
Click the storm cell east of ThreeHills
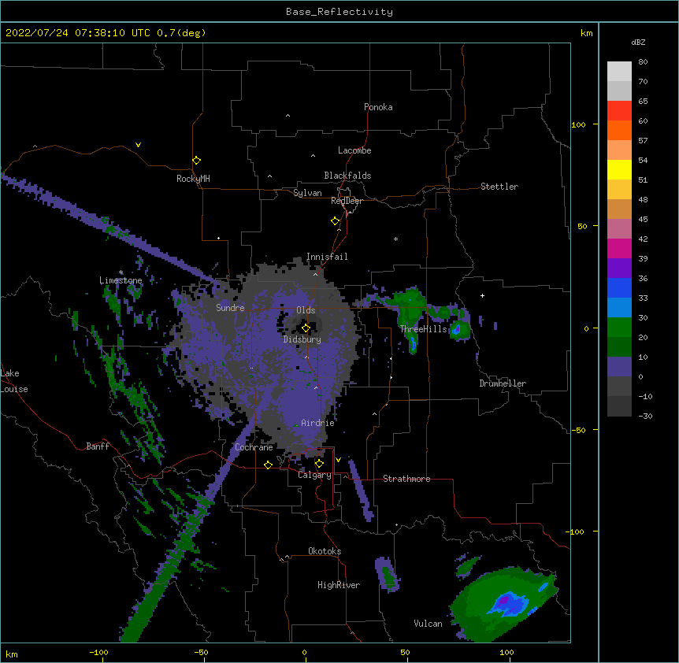pos(459,330)
